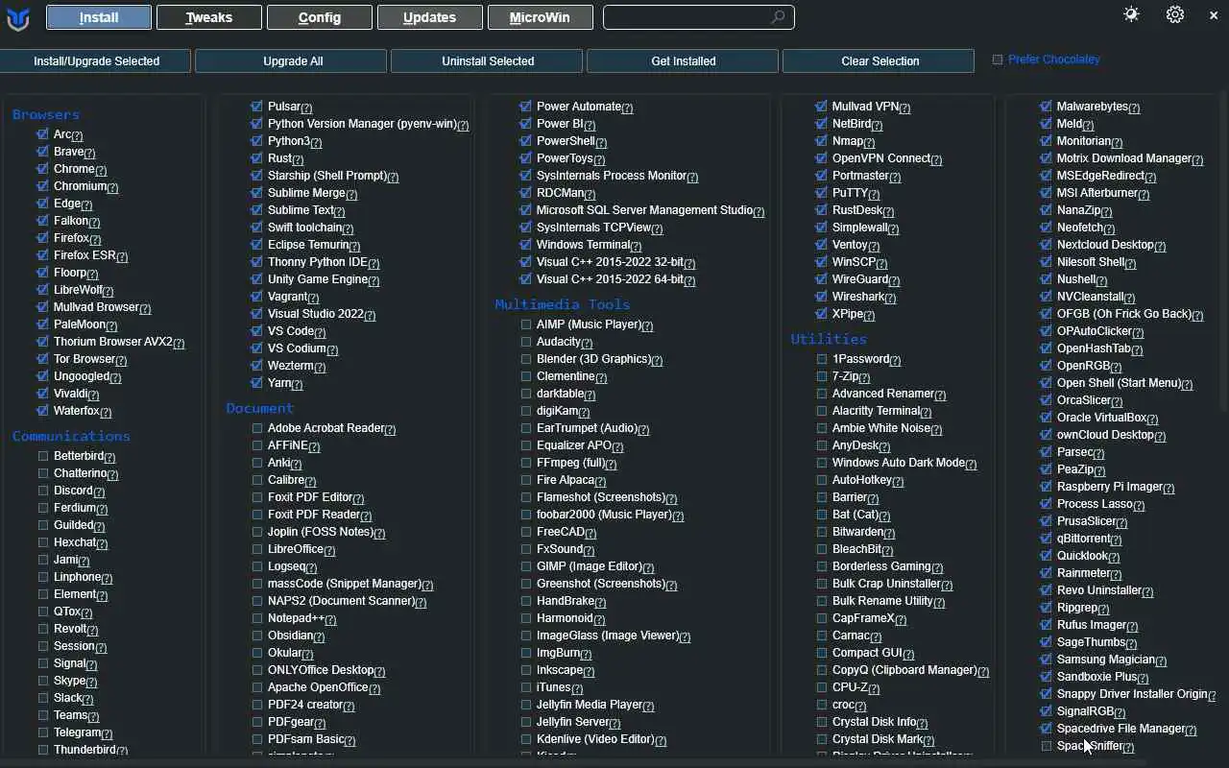Uncheck the PowerToys checkbox
The height and width of the screenshot is (768, 1229).
pos(525,158)
